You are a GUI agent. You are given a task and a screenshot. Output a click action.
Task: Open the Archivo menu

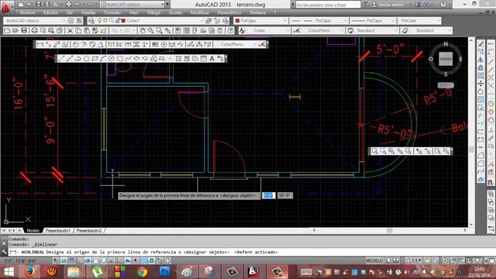pos(27,12)
